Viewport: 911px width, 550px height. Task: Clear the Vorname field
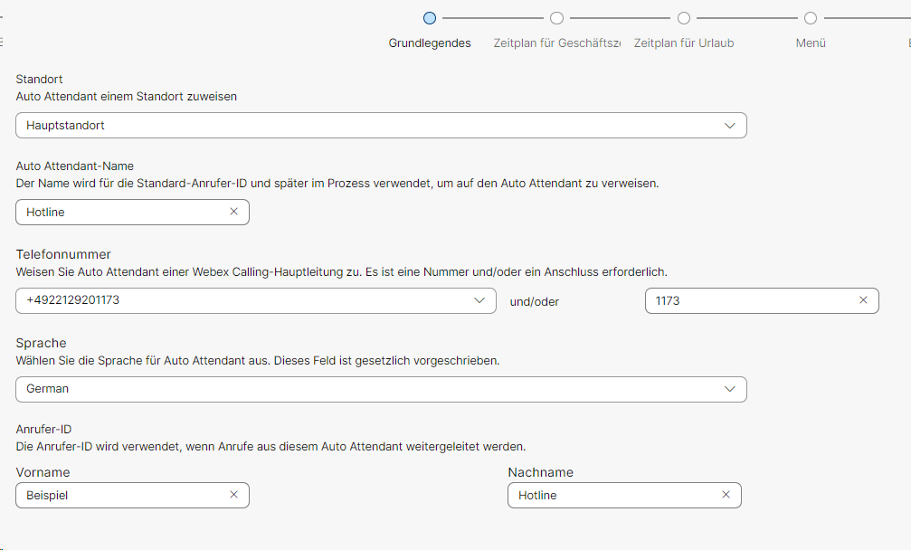[233, 495]
